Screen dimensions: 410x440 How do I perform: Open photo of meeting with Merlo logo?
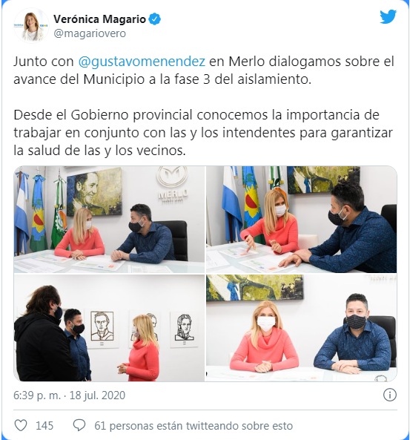109,219
